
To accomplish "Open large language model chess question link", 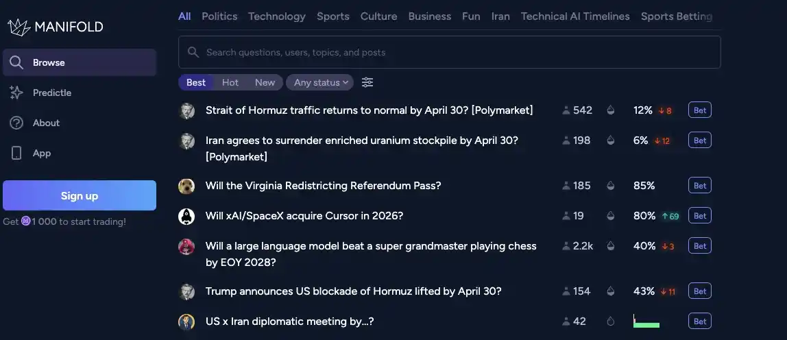I will 371,254.
